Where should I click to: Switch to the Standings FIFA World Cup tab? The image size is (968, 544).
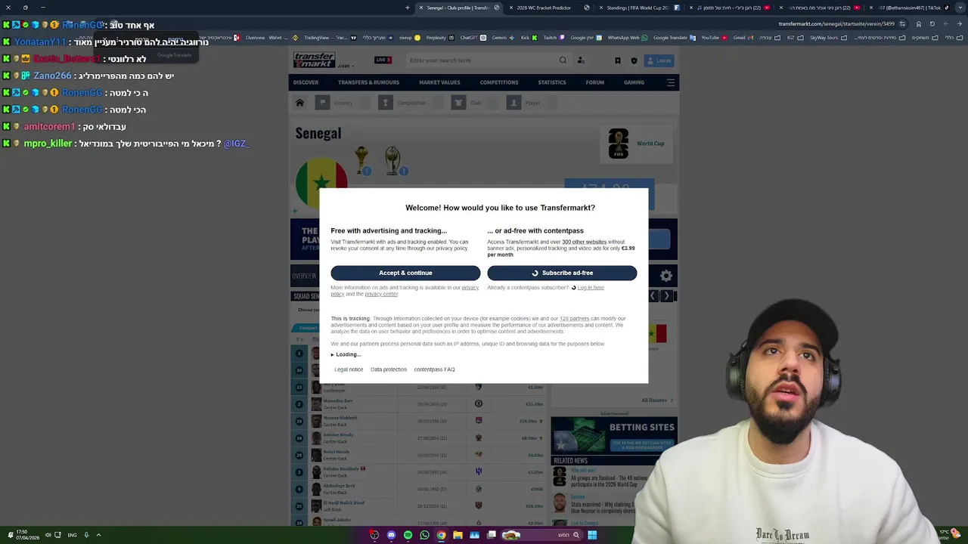[x=637, y=8]
